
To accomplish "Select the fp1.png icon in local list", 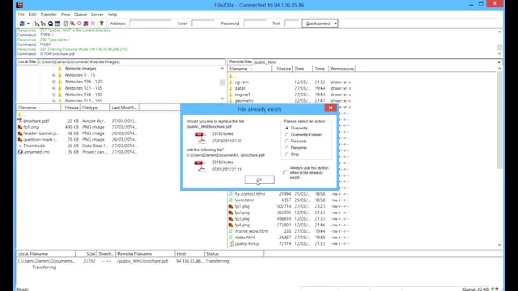I will [20, 127].
